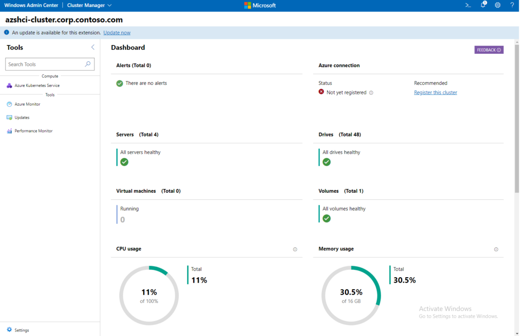The width and height of the screenshot is (520, 336).
Task: Open the PowerShell console icon
Action: tap(468, 5)
